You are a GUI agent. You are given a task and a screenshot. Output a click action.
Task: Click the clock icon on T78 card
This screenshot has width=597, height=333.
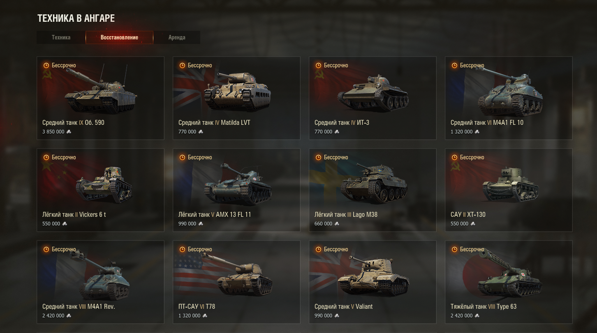(x=182, y=249)
